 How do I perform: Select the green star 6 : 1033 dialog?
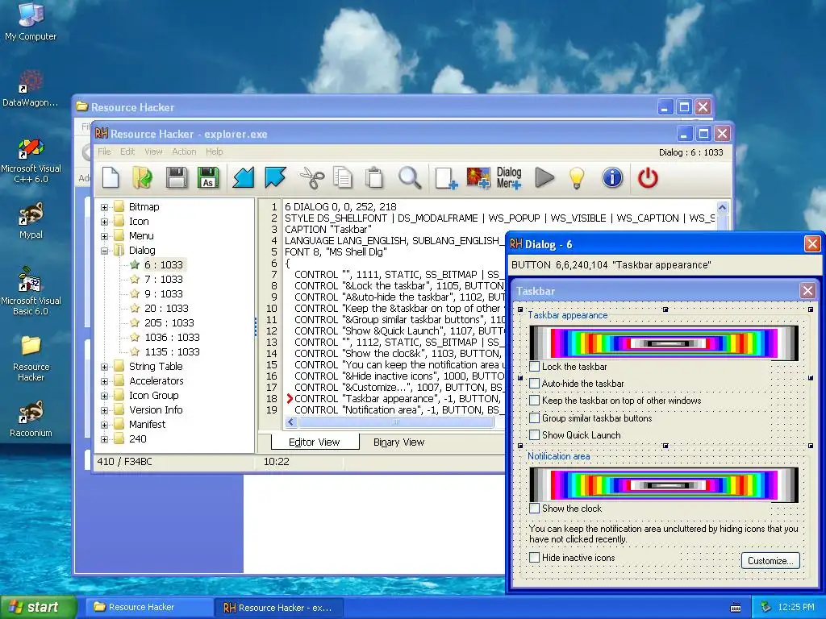[163, 264]
